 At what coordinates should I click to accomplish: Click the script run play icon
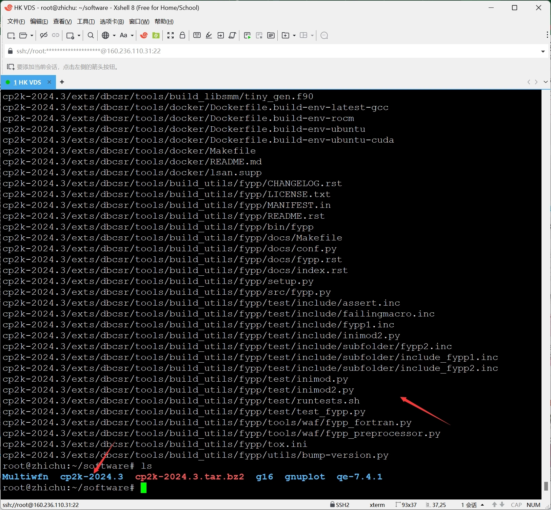pyautogui.click(x=247, y=35)
